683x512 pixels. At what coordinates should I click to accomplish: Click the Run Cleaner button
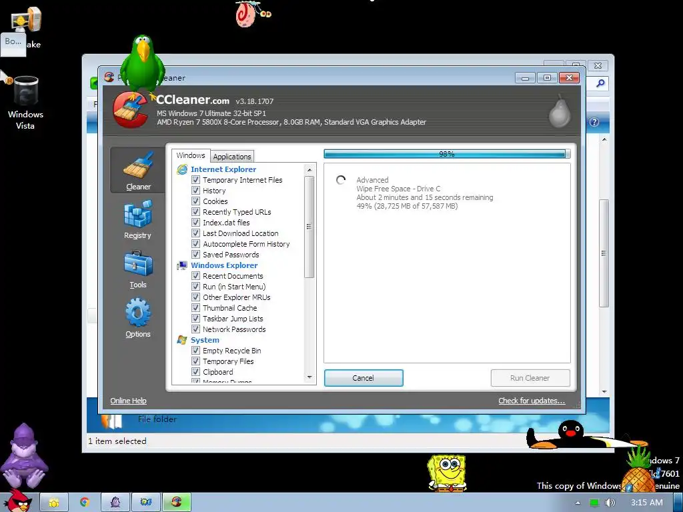(x=530, y=378)
